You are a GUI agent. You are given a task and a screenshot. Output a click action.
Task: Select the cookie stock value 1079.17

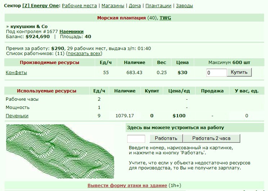point(125,116)
